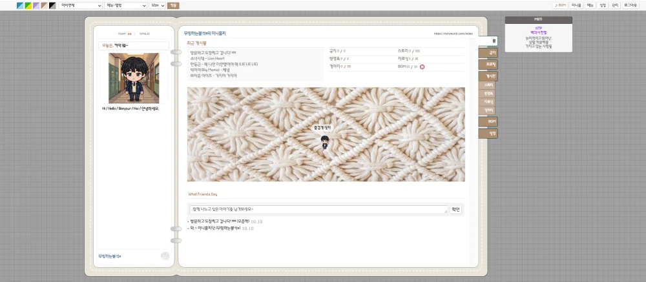Viewport: 646px width, 282px height.
Task: Switch to the 게시판 side tab
Action: [x=488, y=76]
